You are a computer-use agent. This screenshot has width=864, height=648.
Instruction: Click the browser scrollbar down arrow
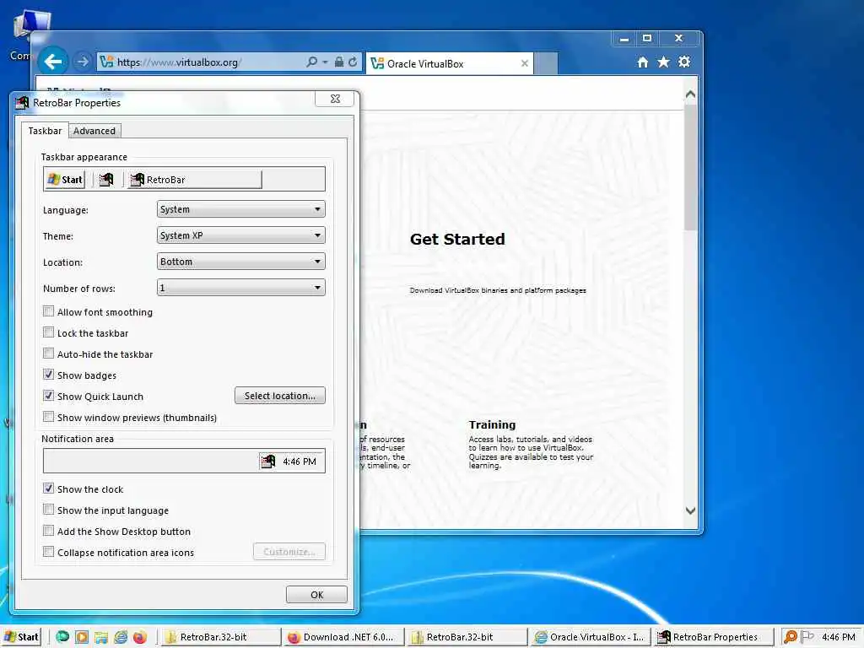[690, 510]
